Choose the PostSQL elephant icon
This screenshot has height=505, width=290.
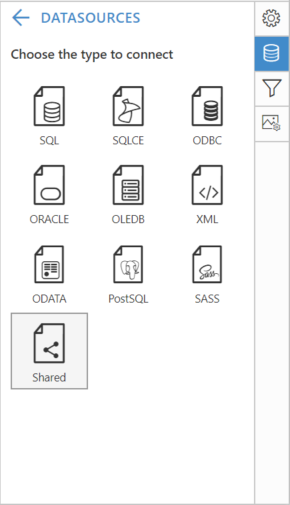128,265
